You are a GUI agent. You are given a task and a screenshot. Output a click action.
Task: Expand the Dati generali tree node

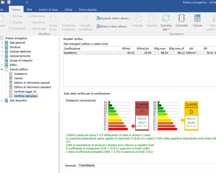pyautogui.click(x=2, y=43)
